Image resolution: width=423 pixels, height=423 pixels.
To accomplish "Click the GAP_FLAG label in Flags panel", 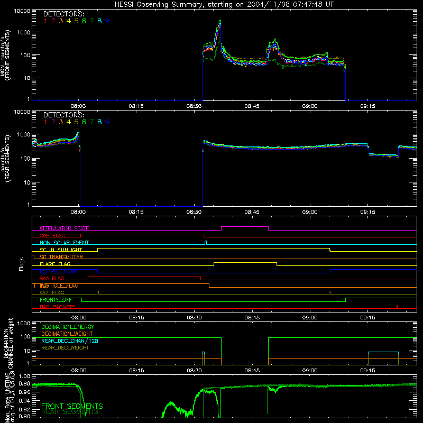I will tap(52, 235).
